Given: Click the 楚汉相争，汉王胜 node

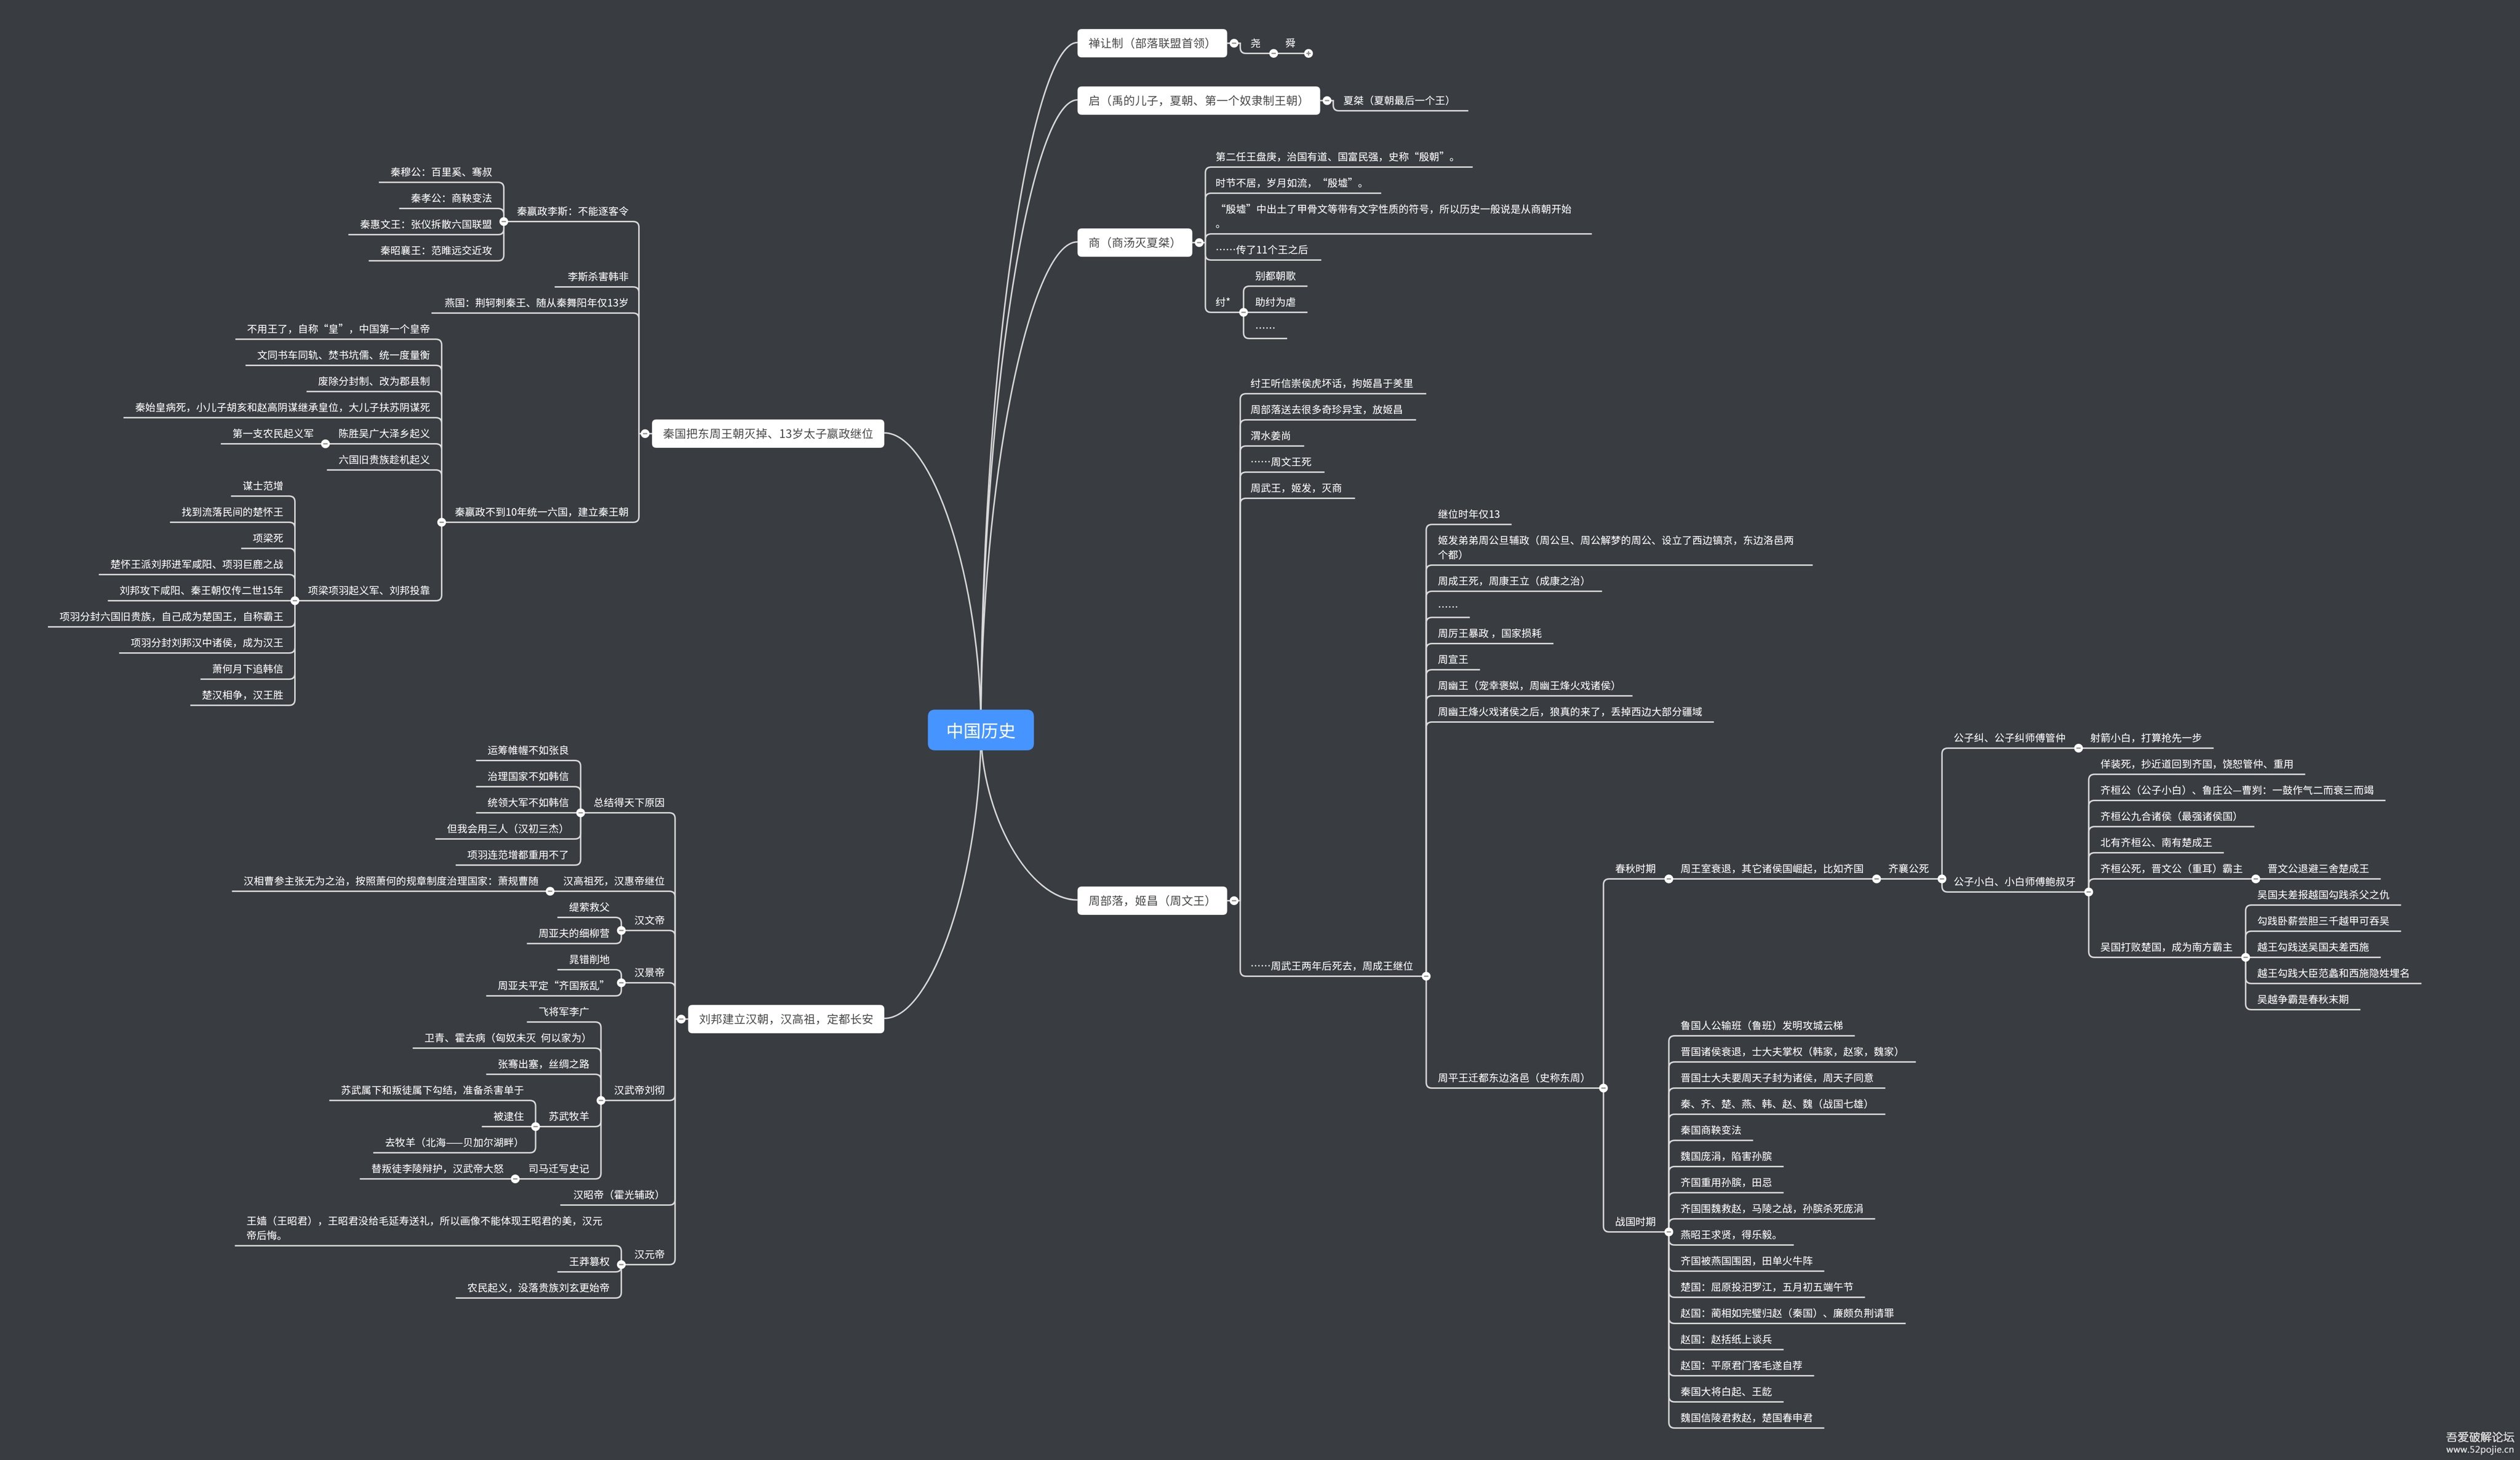Looking at the screenshot, I should tap(242, 695).
